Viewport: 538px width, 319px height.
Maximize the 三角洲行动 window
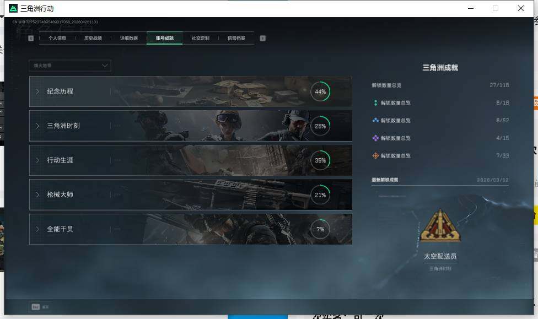point(496,8)
